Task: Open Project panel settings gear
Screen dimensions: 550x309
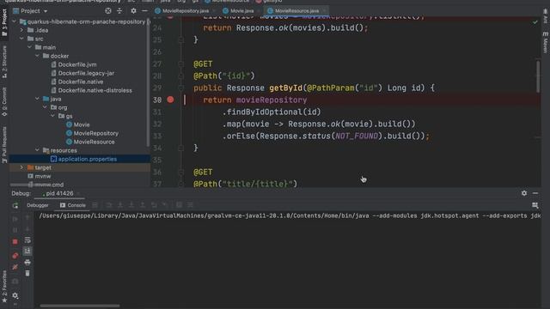Action: 133,11
